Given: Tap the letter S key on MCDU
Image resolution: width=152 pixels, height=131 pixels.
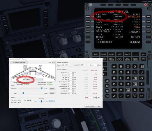Looking at the screenshot, I should click(135, 84).
